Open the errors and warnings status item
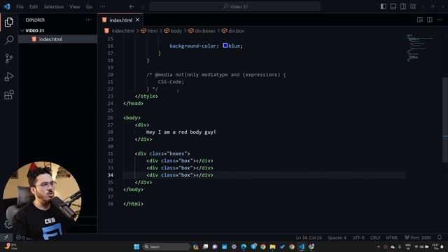Viewport: 448px width, 252px height. (24, 237)
